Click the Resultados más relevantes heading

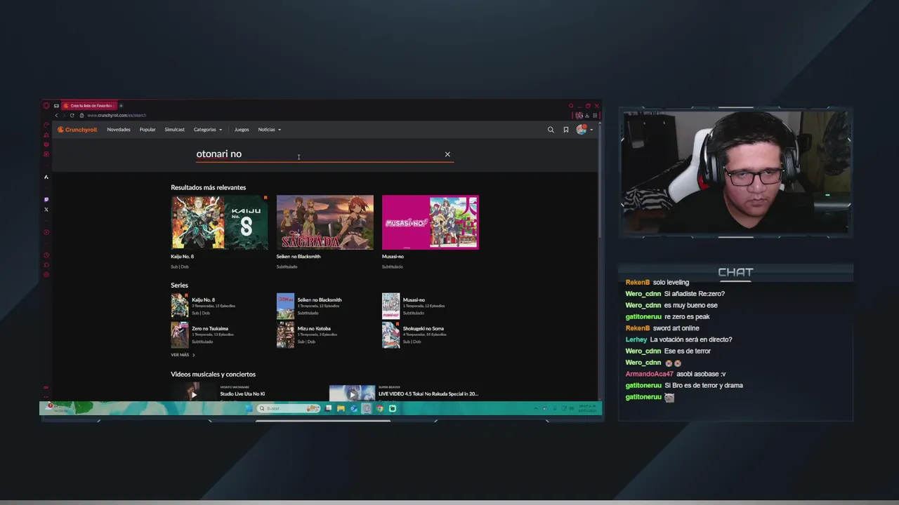tap(208, 187)
